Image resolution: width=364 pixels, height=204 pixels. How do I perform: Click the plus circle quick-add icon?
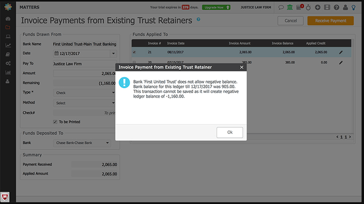point(317,7)
